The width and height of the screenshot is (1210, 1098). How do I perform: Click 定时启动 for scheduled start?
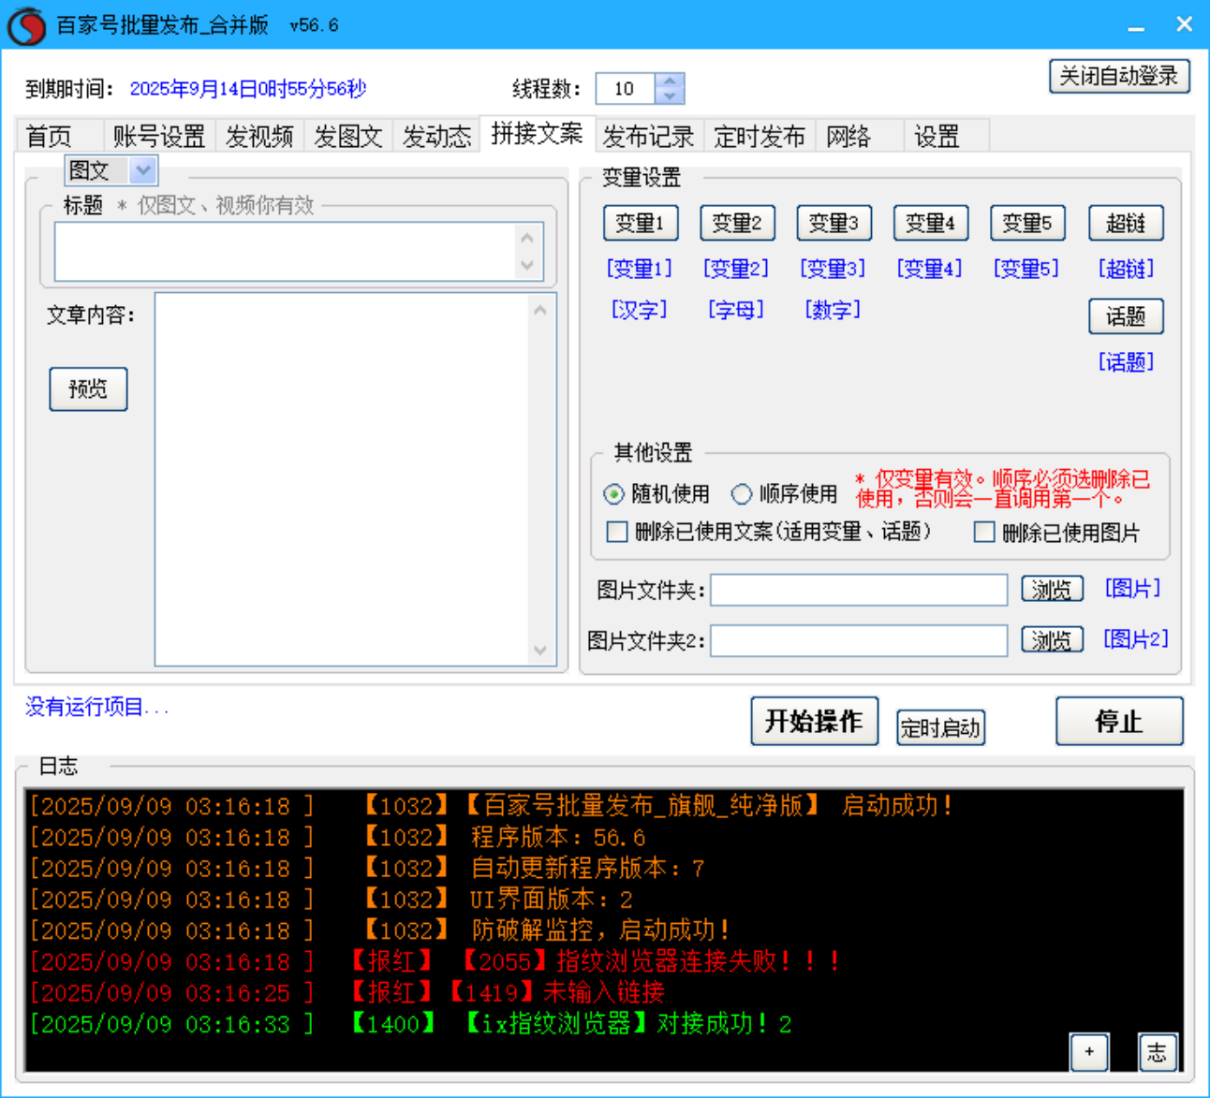point(939,728)
